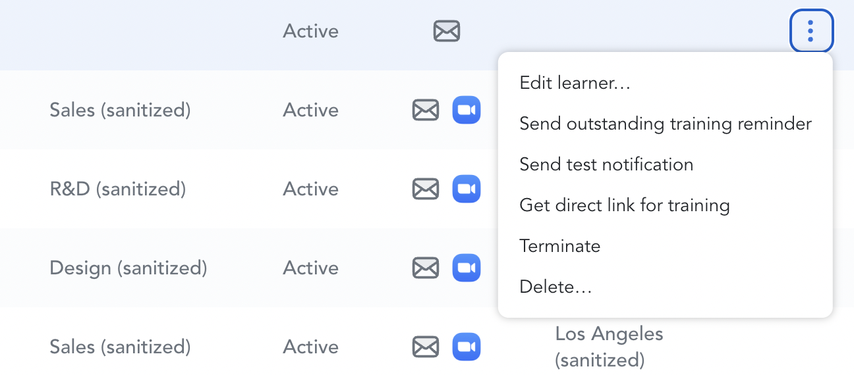
Task: Close the three-dot actions menu button
Action: [x=811, y=31]
